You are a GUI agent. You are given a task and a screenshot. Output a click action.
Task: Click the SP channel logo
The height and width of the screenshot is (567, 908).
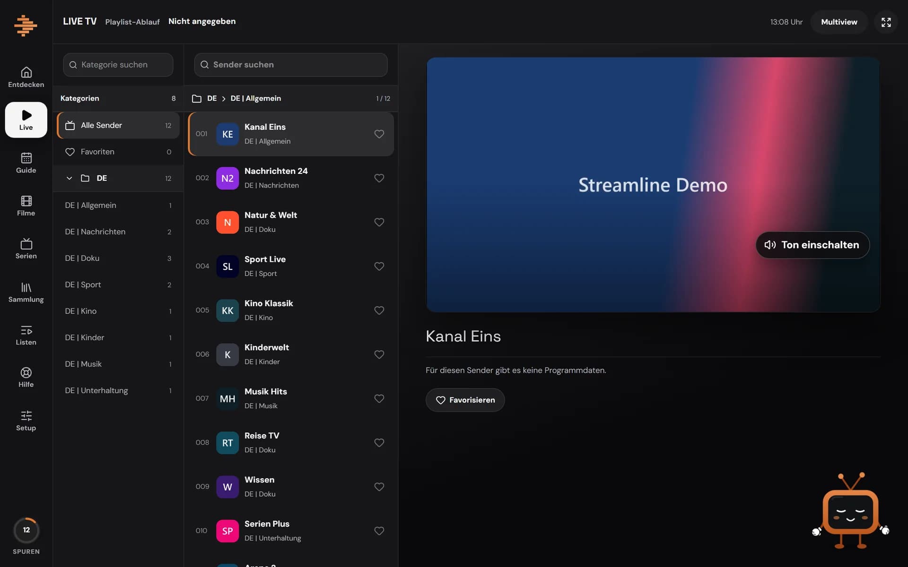point(227,531)
